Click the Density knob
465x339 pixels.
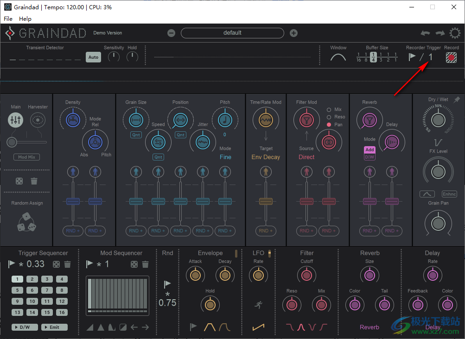(73, 120)
